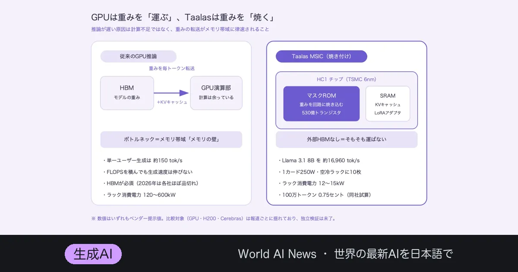The height and width of the screenshot is (272, 518).
Task: Click the マスクROM purple block
Action: point(322,104)
